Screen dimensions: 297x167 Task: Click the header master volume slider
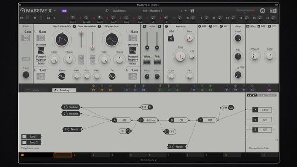(245, 11)
